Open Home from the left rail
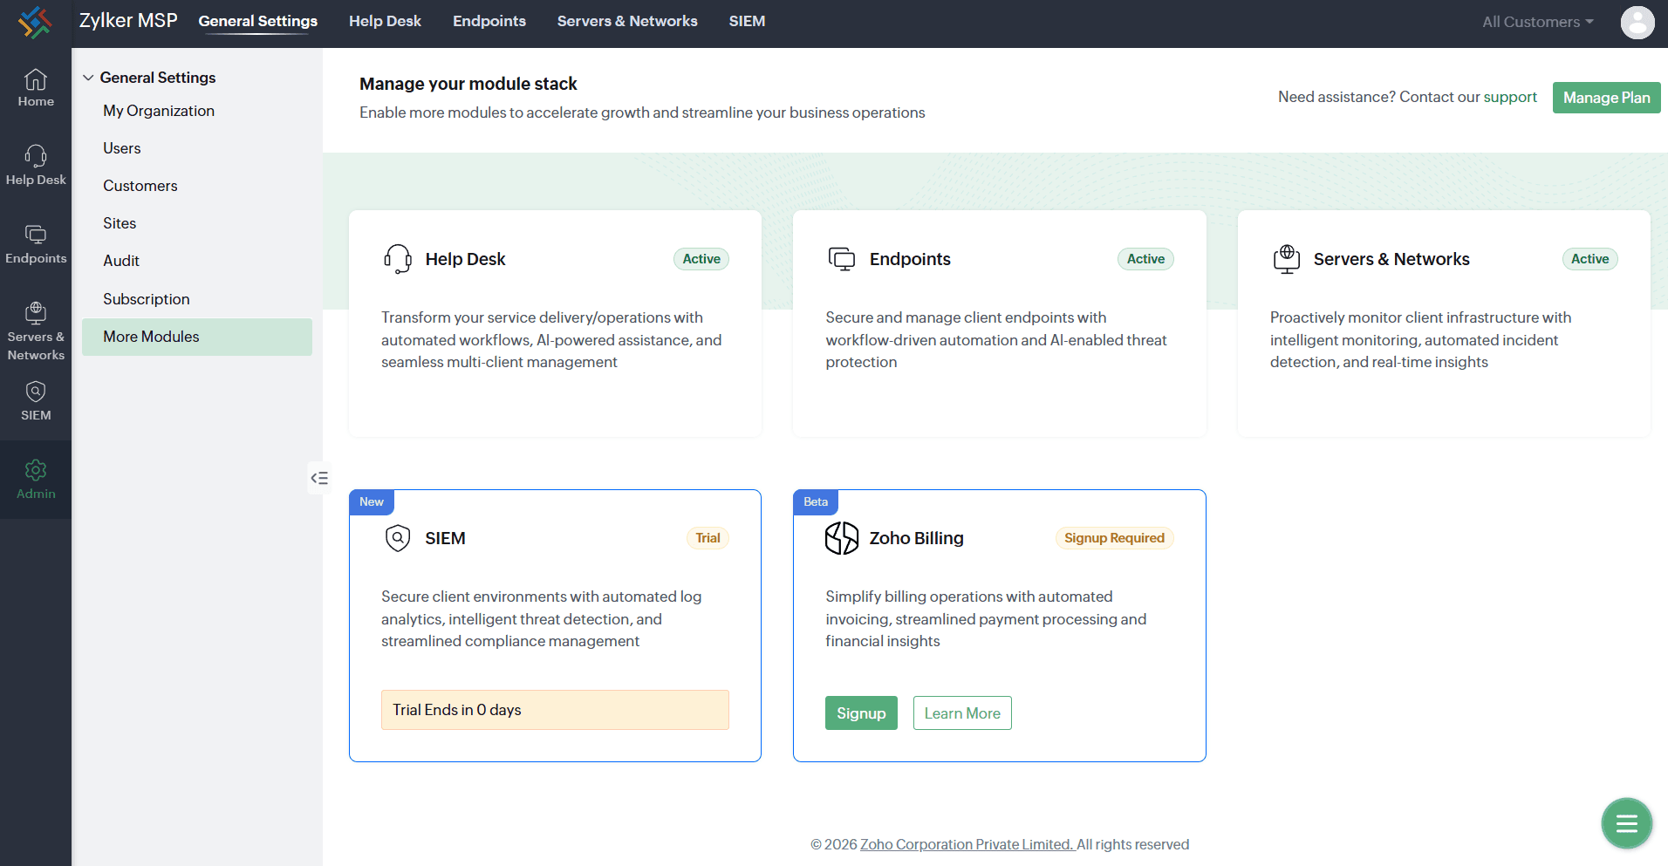The width and height of the screenshot is (1668, 866). tap(36, 88)
